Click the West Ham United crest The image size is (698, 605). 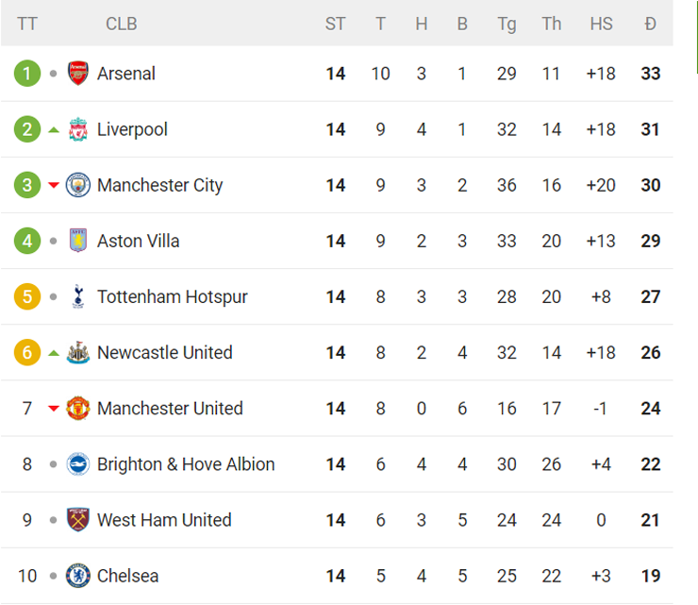click(x=78, y=520)
